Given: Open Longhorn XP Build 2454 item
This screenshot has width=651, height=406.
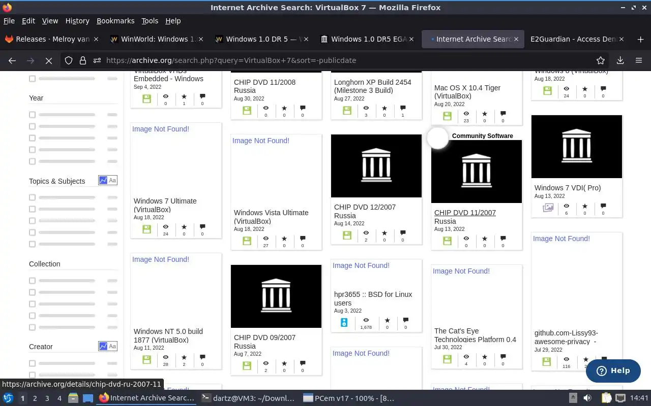Looking at the screenshot, I should click(x=373, y=86).
